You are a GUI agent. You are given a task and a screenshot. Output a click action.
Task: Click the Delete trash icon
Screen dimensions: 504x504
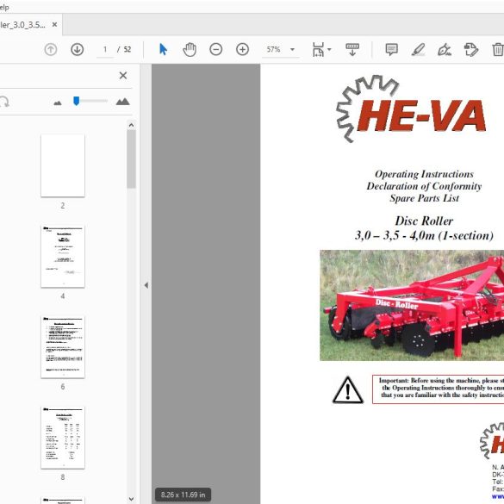point(498,49)
